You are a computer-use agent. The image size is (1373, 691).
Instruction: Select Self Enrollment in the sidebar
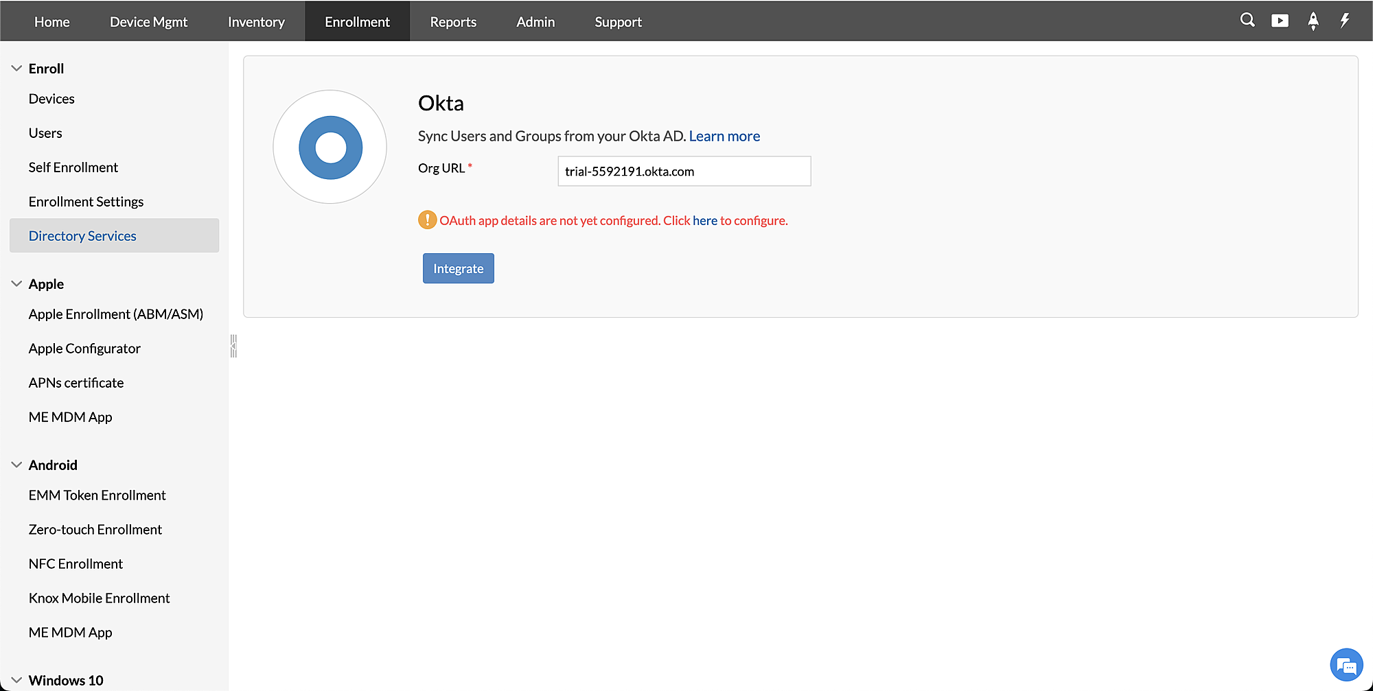click(x=73, y=167)
